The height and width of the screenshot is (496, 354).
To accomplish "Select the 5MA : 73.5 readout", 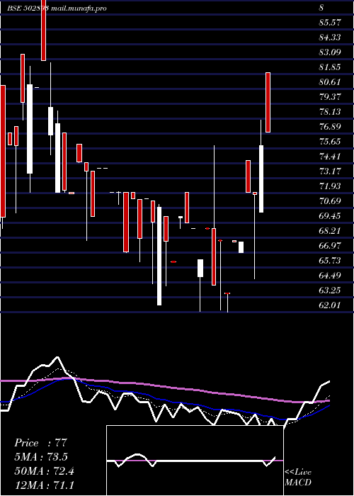I will point(41,457).
